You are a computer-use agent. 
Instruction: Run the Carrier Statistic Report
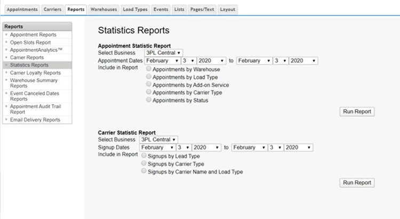357,183
